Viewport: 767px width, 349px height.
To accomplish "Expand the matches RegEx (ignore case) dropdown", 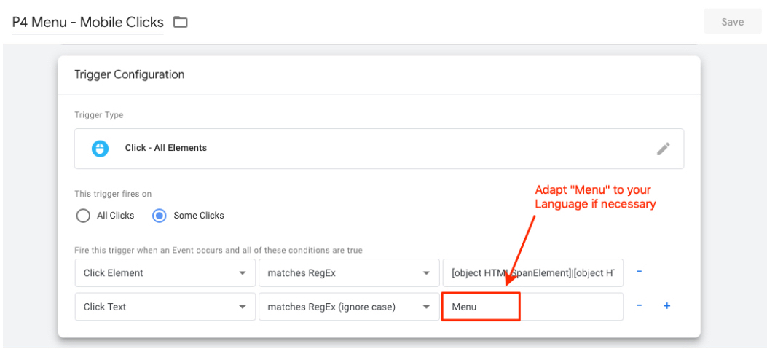I will point(348,307).
